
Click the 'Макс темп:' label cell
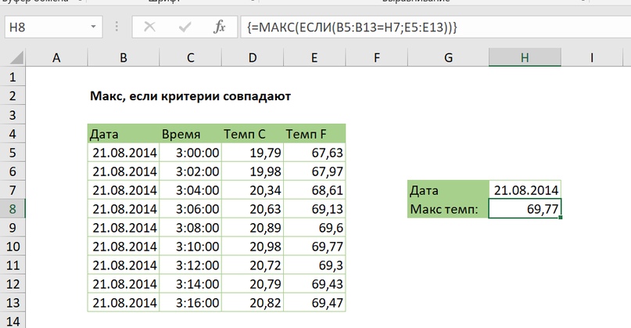448,209
